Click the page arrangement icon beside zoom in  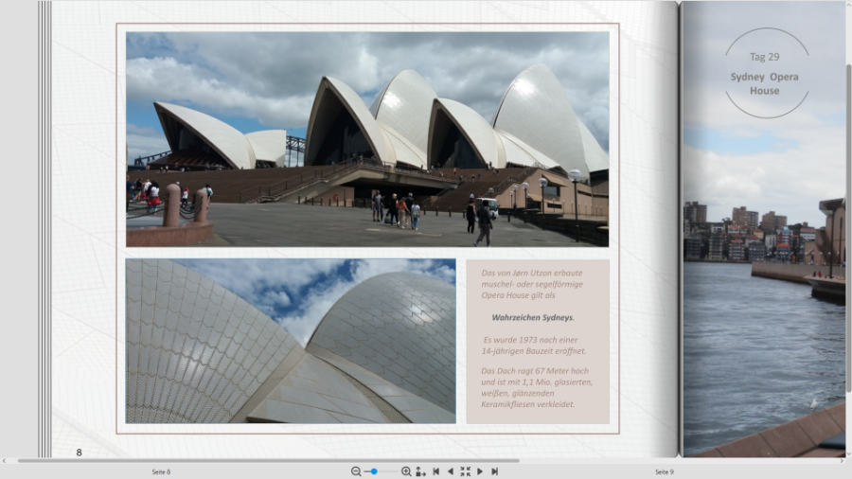pyautogui.click(x=420, y=471)
